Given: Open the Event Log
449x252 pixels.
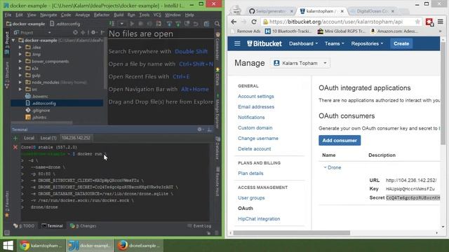Looking at the screenshot, I should pos(199,225).
